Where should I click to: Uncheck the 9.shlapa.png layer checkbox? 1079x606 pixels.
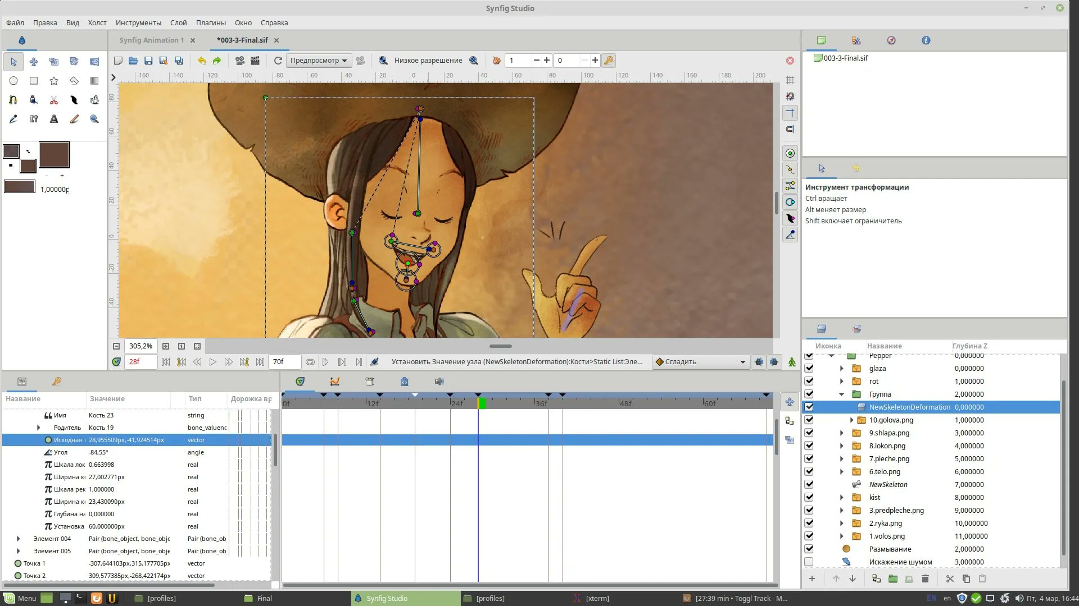pos(809,433)
